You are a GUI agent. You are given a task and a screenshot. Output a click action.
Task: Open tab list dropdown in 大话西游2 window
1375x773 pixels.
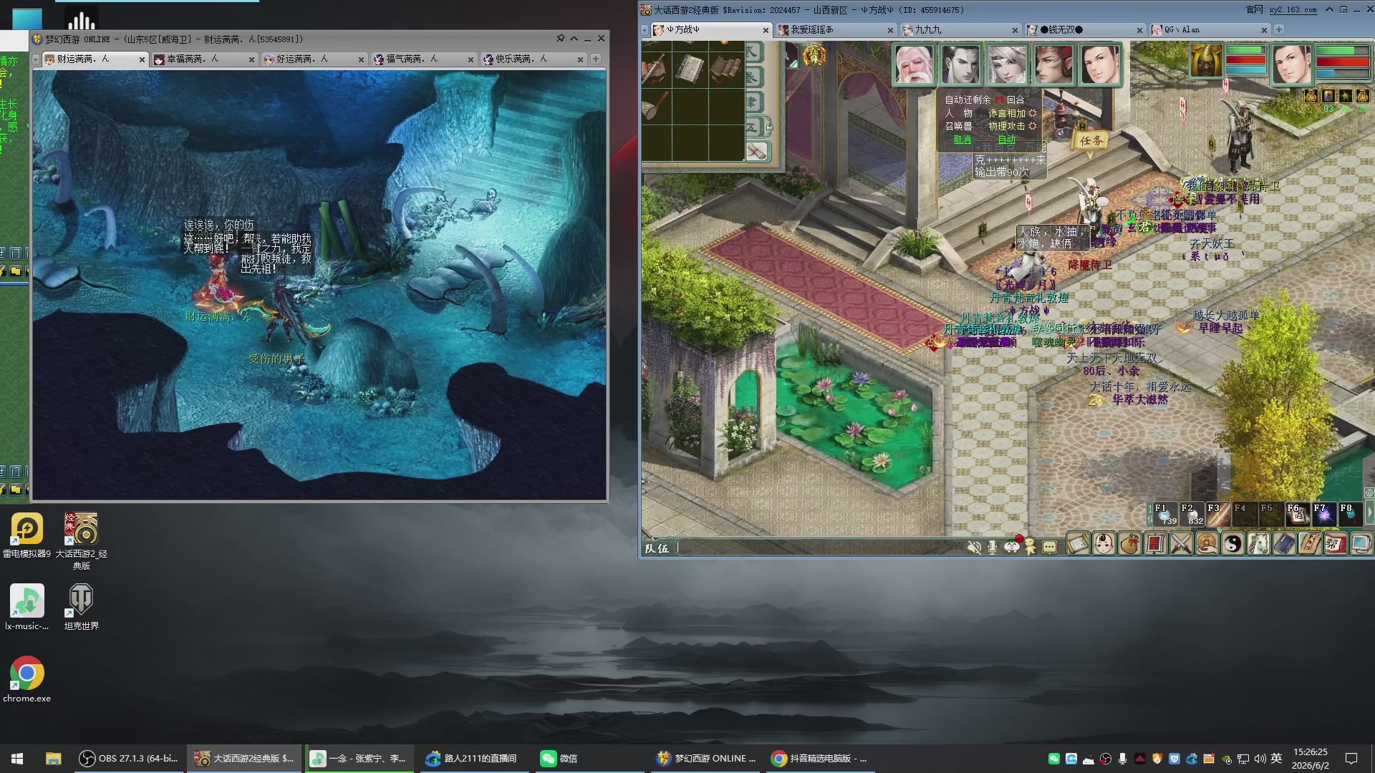(645, 30)
